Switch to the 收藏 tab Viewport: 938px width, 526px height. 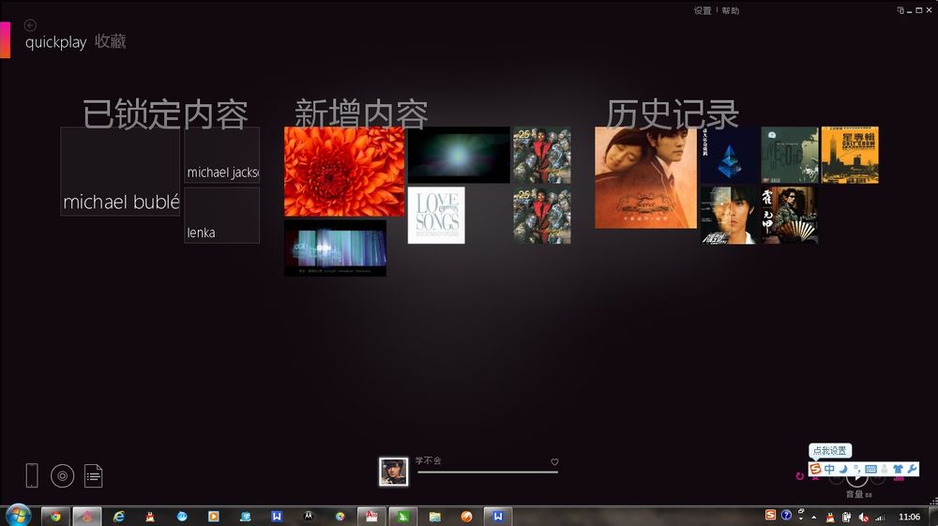click(110, 40)
